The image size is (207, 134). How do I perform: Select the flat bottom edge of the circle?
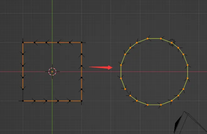pos(154,105)
